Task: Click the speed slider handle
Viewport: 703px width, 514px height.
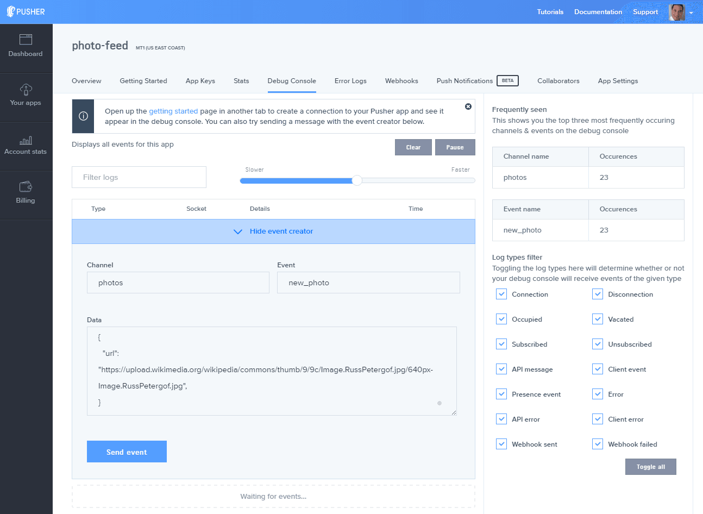Action: coord(357,180)
